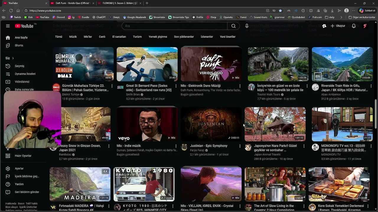
Task: Open Ayarlar settings
Action: coord(19,168)
